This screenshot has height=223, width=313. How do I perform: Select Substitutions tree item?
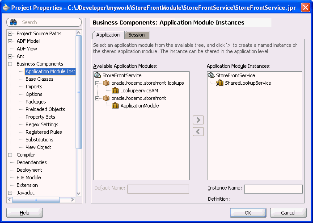tap(39, 140)
